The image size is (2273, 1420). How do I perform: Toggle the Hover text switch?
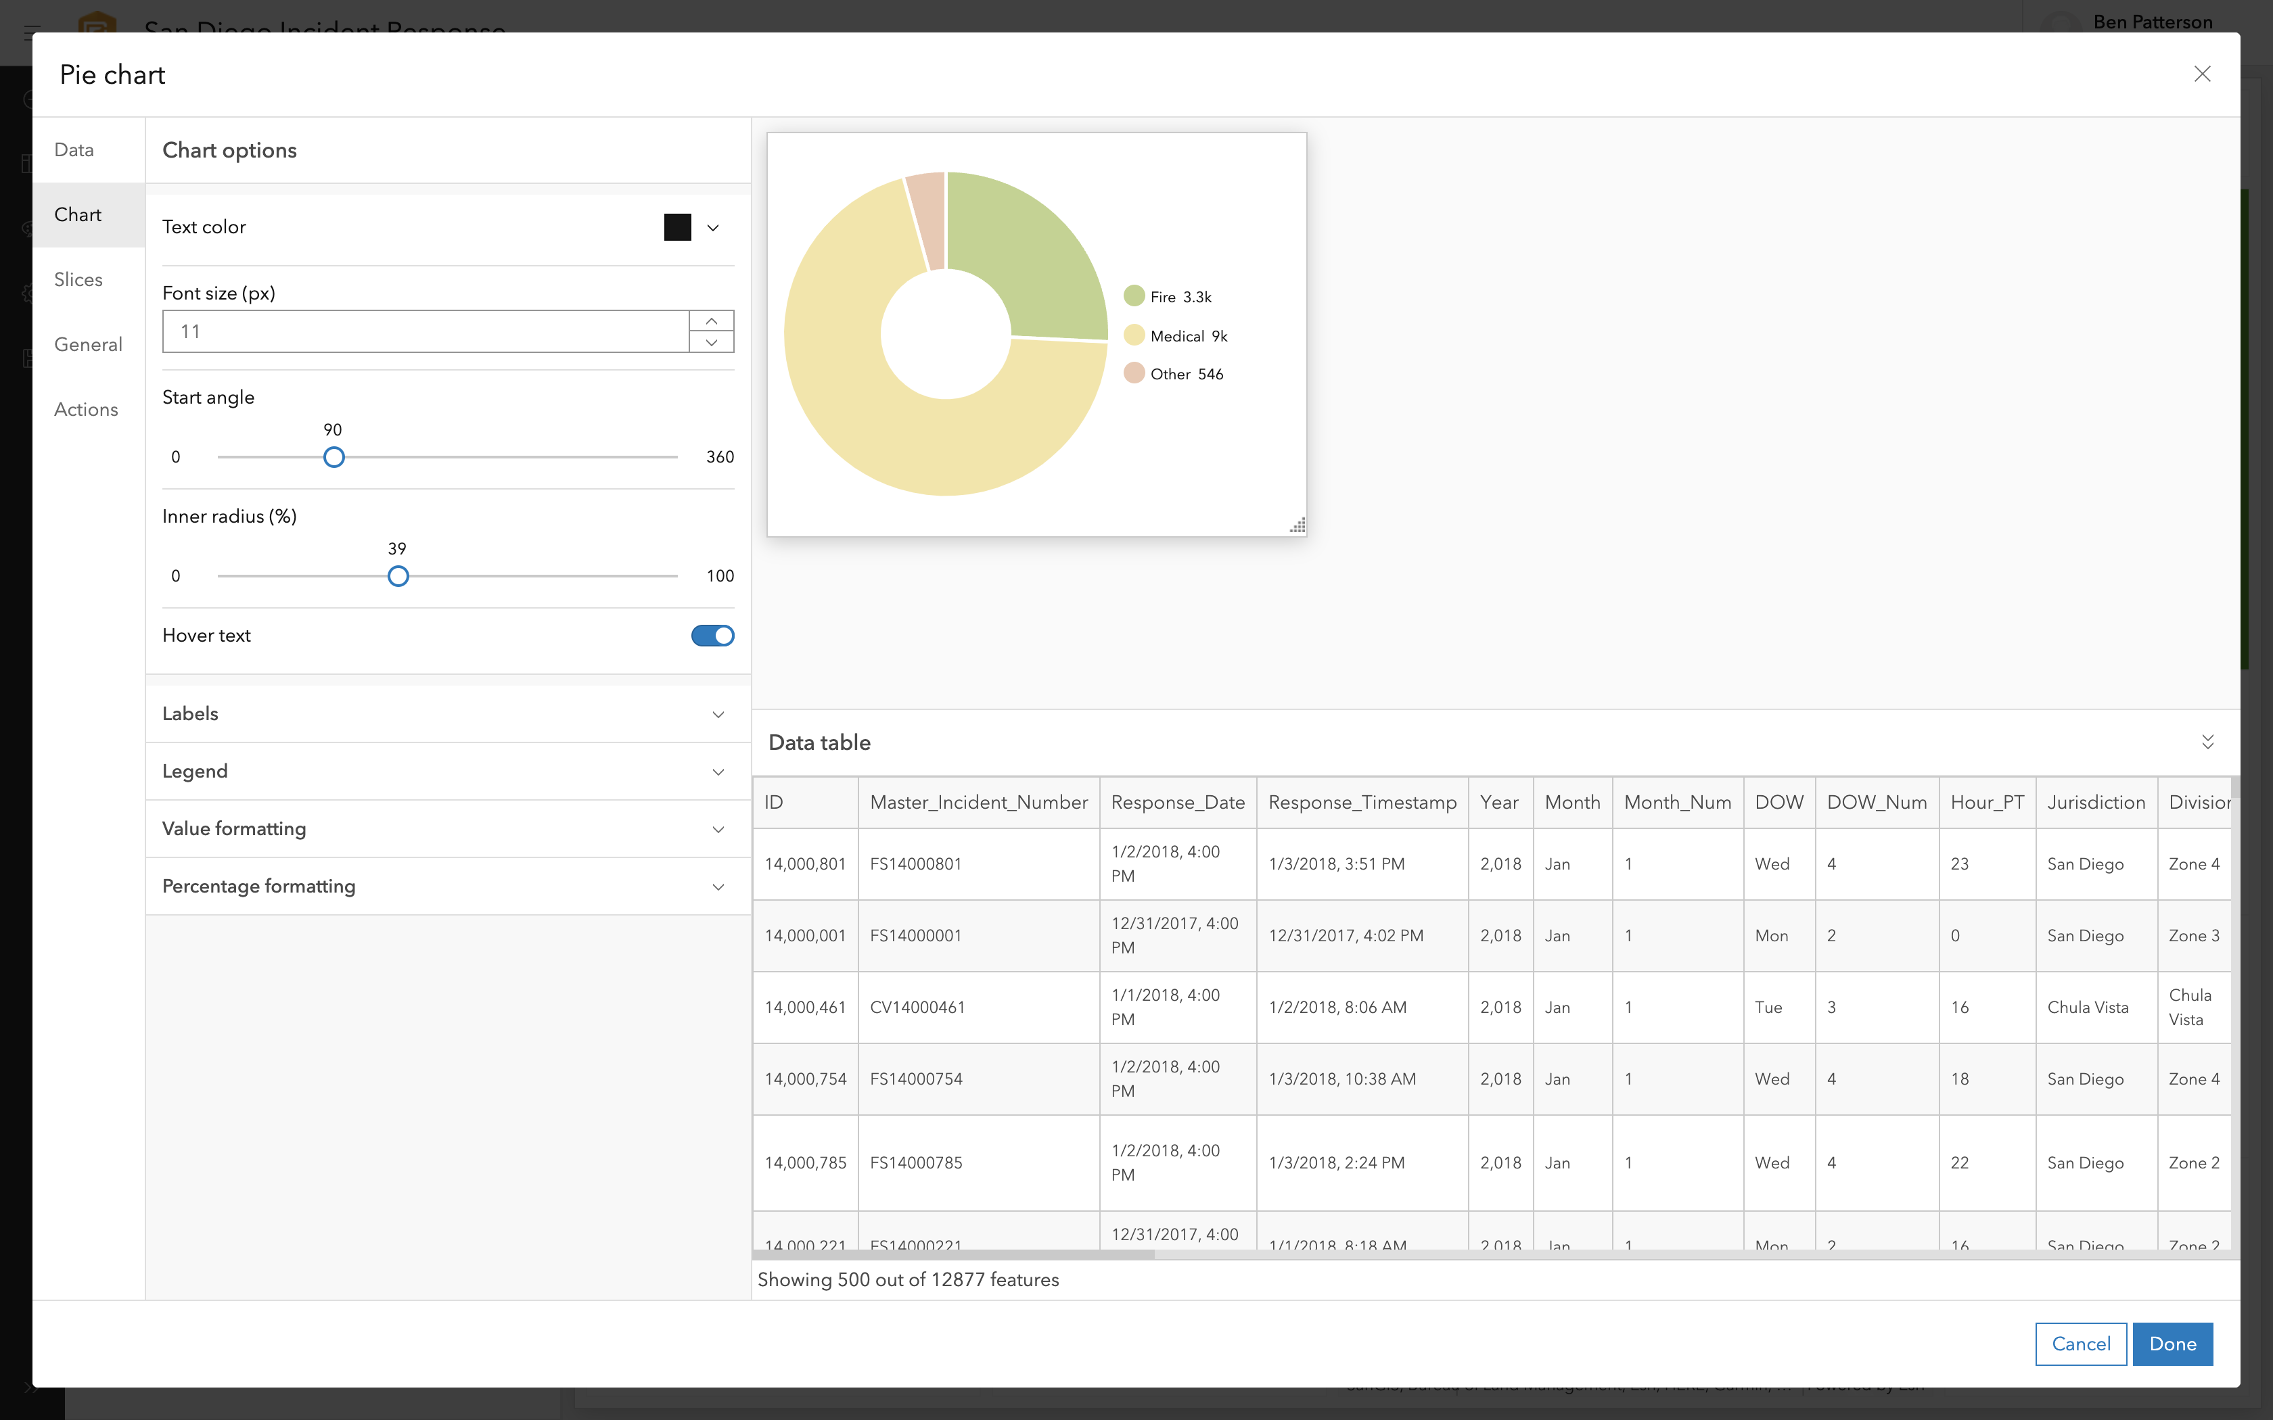point(712,636)
